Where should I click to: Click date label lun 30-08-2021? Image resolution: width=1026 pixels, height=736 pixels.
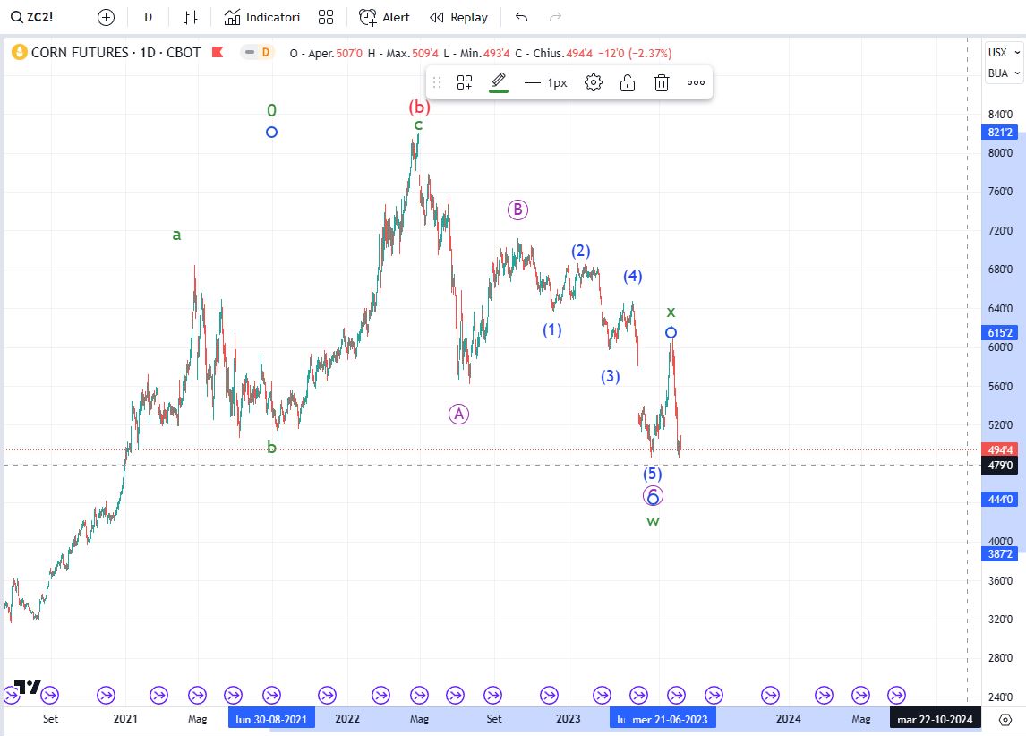point(271,719)
